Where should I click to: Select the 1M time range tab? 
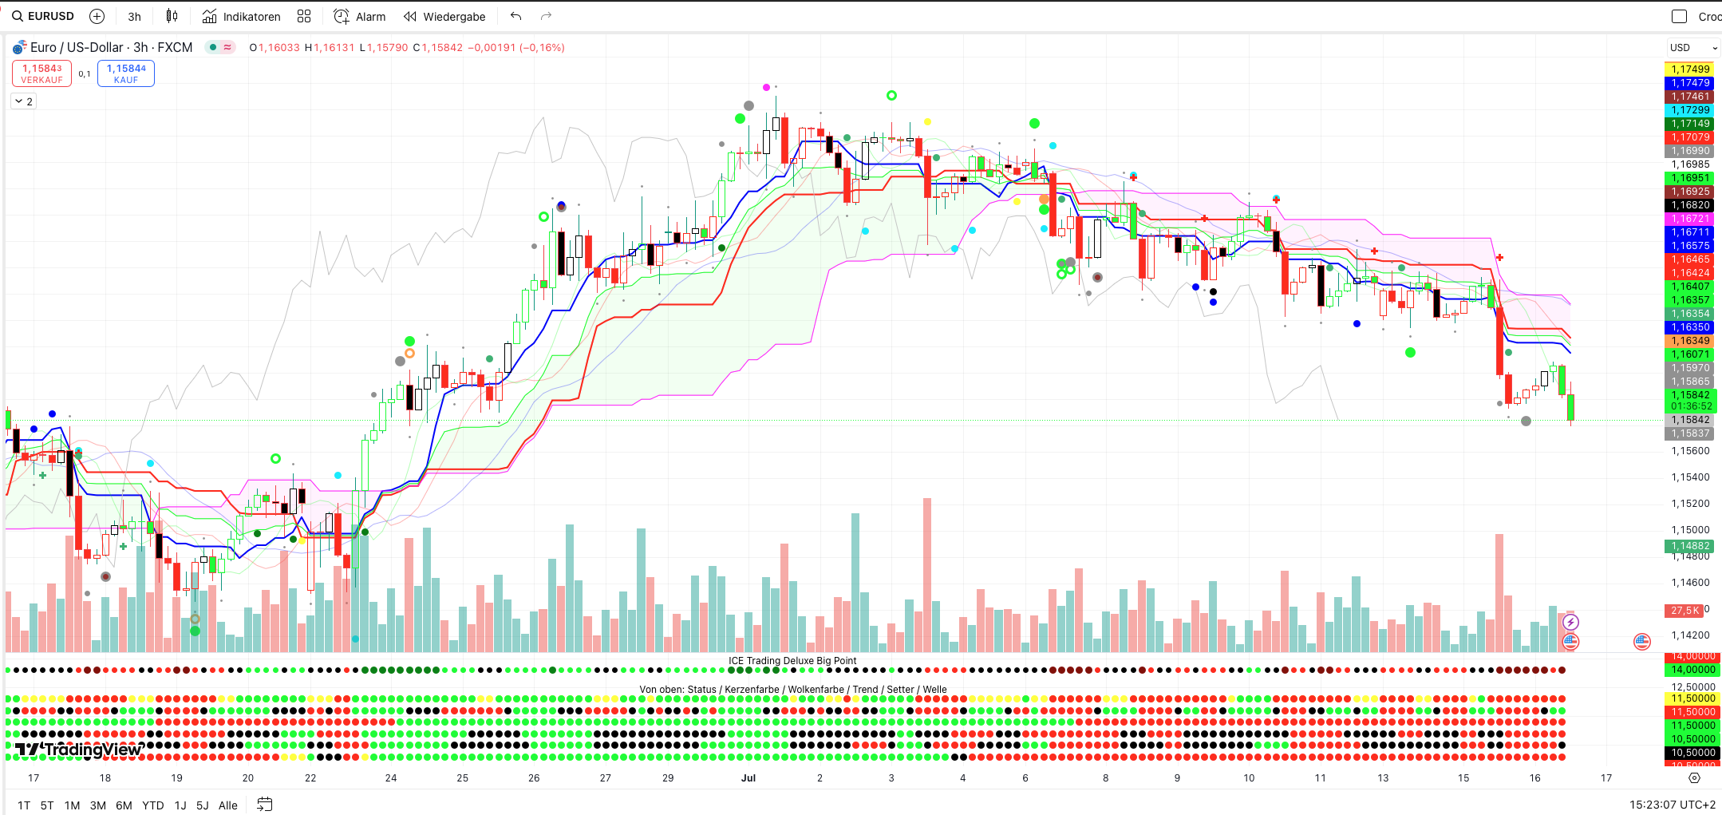tap(72, 805)
